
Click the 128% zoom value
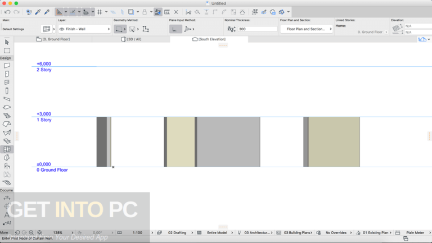[x=58, y=232]
